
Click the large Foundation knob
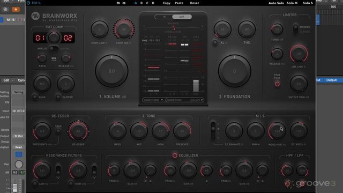tap(235, 71)
